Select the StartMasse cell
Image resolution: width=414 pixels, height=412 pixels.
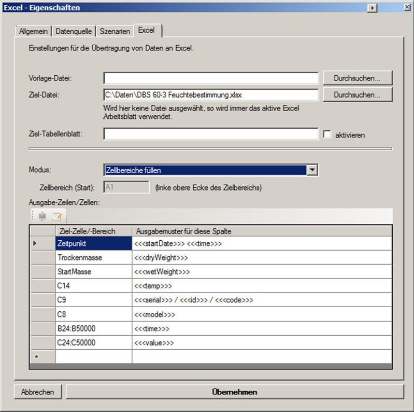[x=93, y=271]
